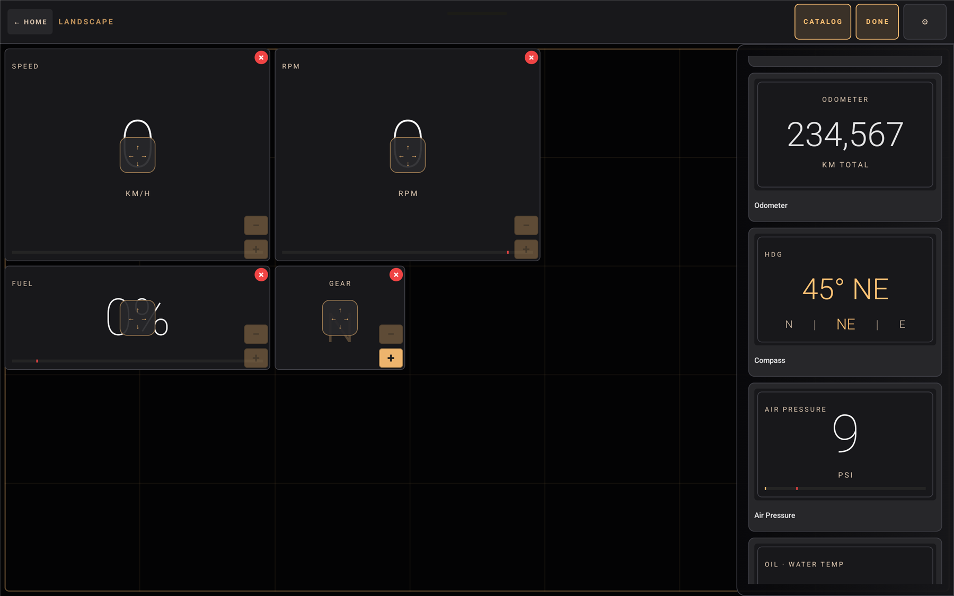Add the Oil Water Temp widget from catalog
This screenshot has width=954, height=596.
[x=845, y=562]
